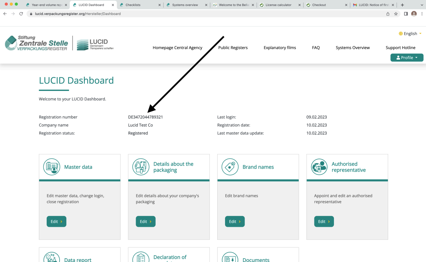Click Edit in the Master data card
Image resolution: width=426 pixels, height=262 pixels.
click(x=57, y=221)
